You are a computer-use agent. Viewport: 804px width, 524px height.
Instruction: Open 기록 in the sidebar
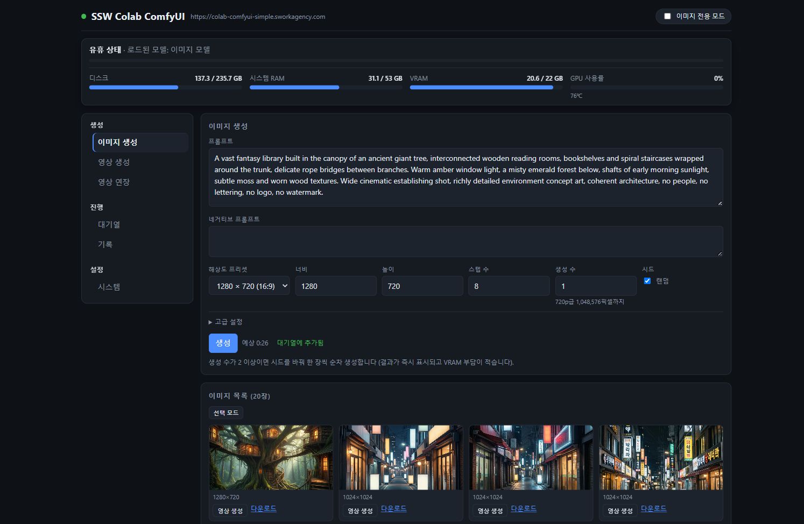coord(140,245)
